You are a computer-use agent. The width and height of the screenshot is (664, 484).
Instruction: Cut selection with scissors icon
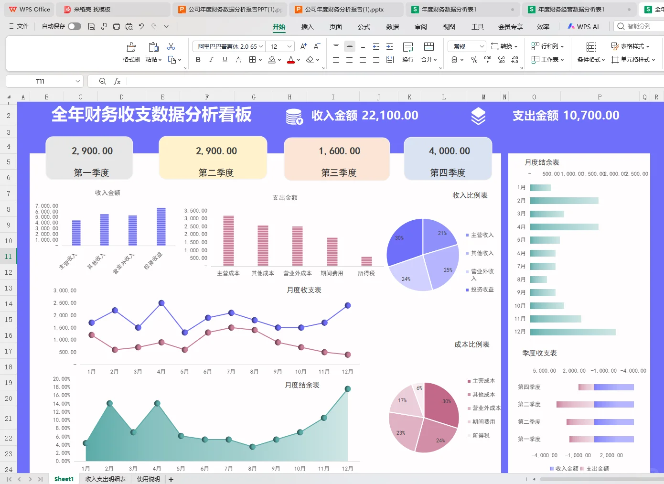[x=171, y=46]
